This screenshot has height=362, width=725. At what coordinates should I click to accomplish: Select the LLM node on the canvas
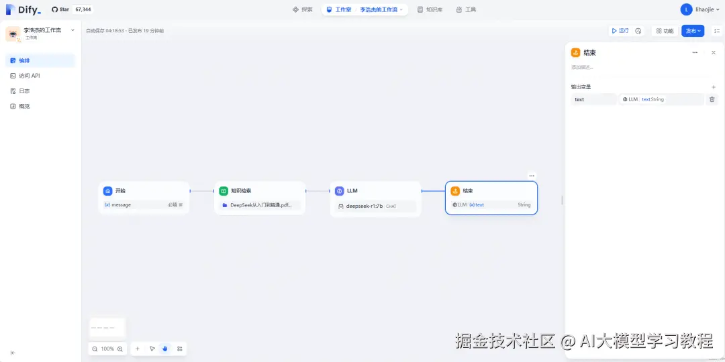(x=375, y=198)
